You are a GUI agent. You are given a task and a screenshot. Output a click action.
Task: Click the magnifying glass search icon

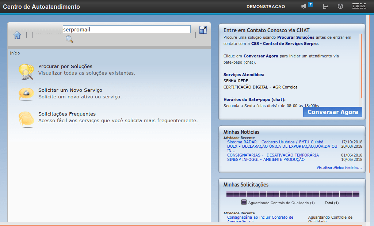tap(69, 39)
